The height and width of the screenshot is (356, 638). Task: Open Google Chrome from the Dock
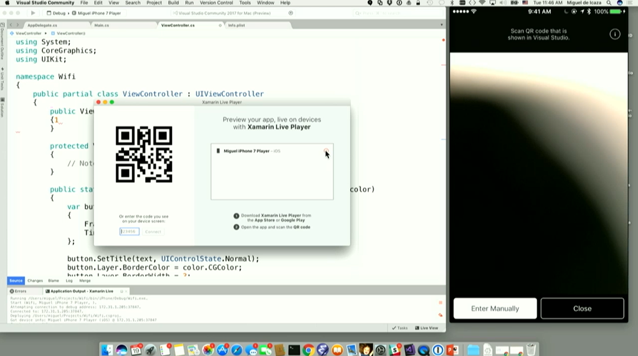pyautogui.click(x=308, y=350)
